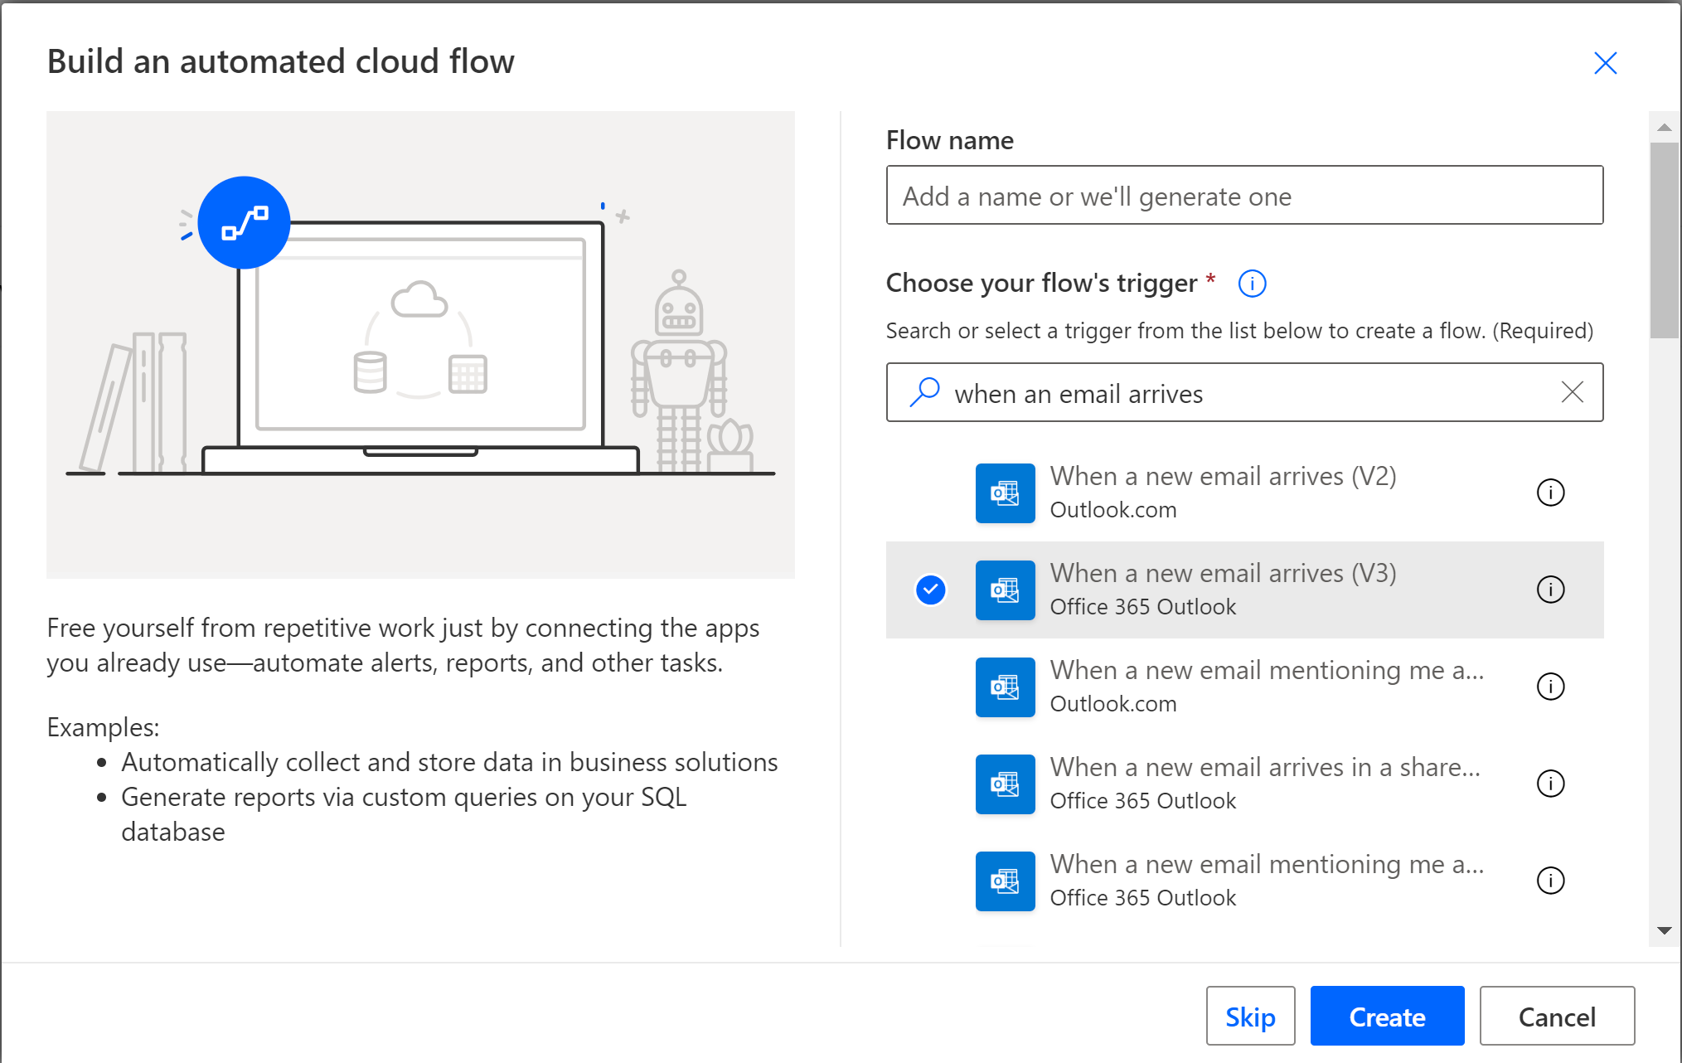Click the Create button

click(x=1387, y=1016)
